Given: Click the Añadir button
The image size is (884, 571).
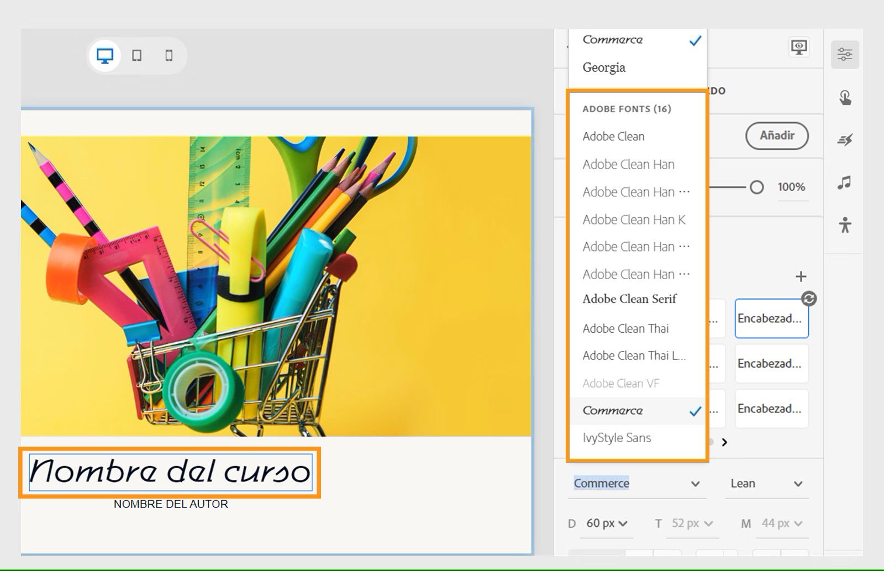Looking at the screenshot, I should [x=777, y=135].
